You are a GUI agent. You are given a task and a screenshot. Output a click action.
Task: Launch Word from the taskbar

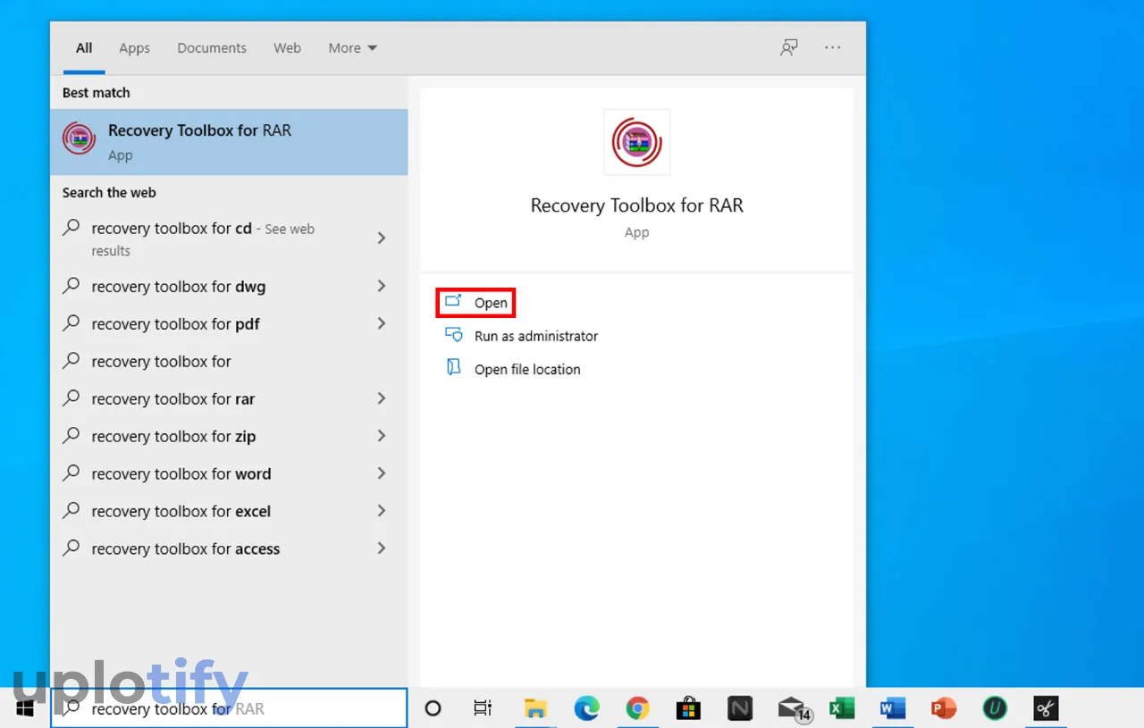point(892,708)
